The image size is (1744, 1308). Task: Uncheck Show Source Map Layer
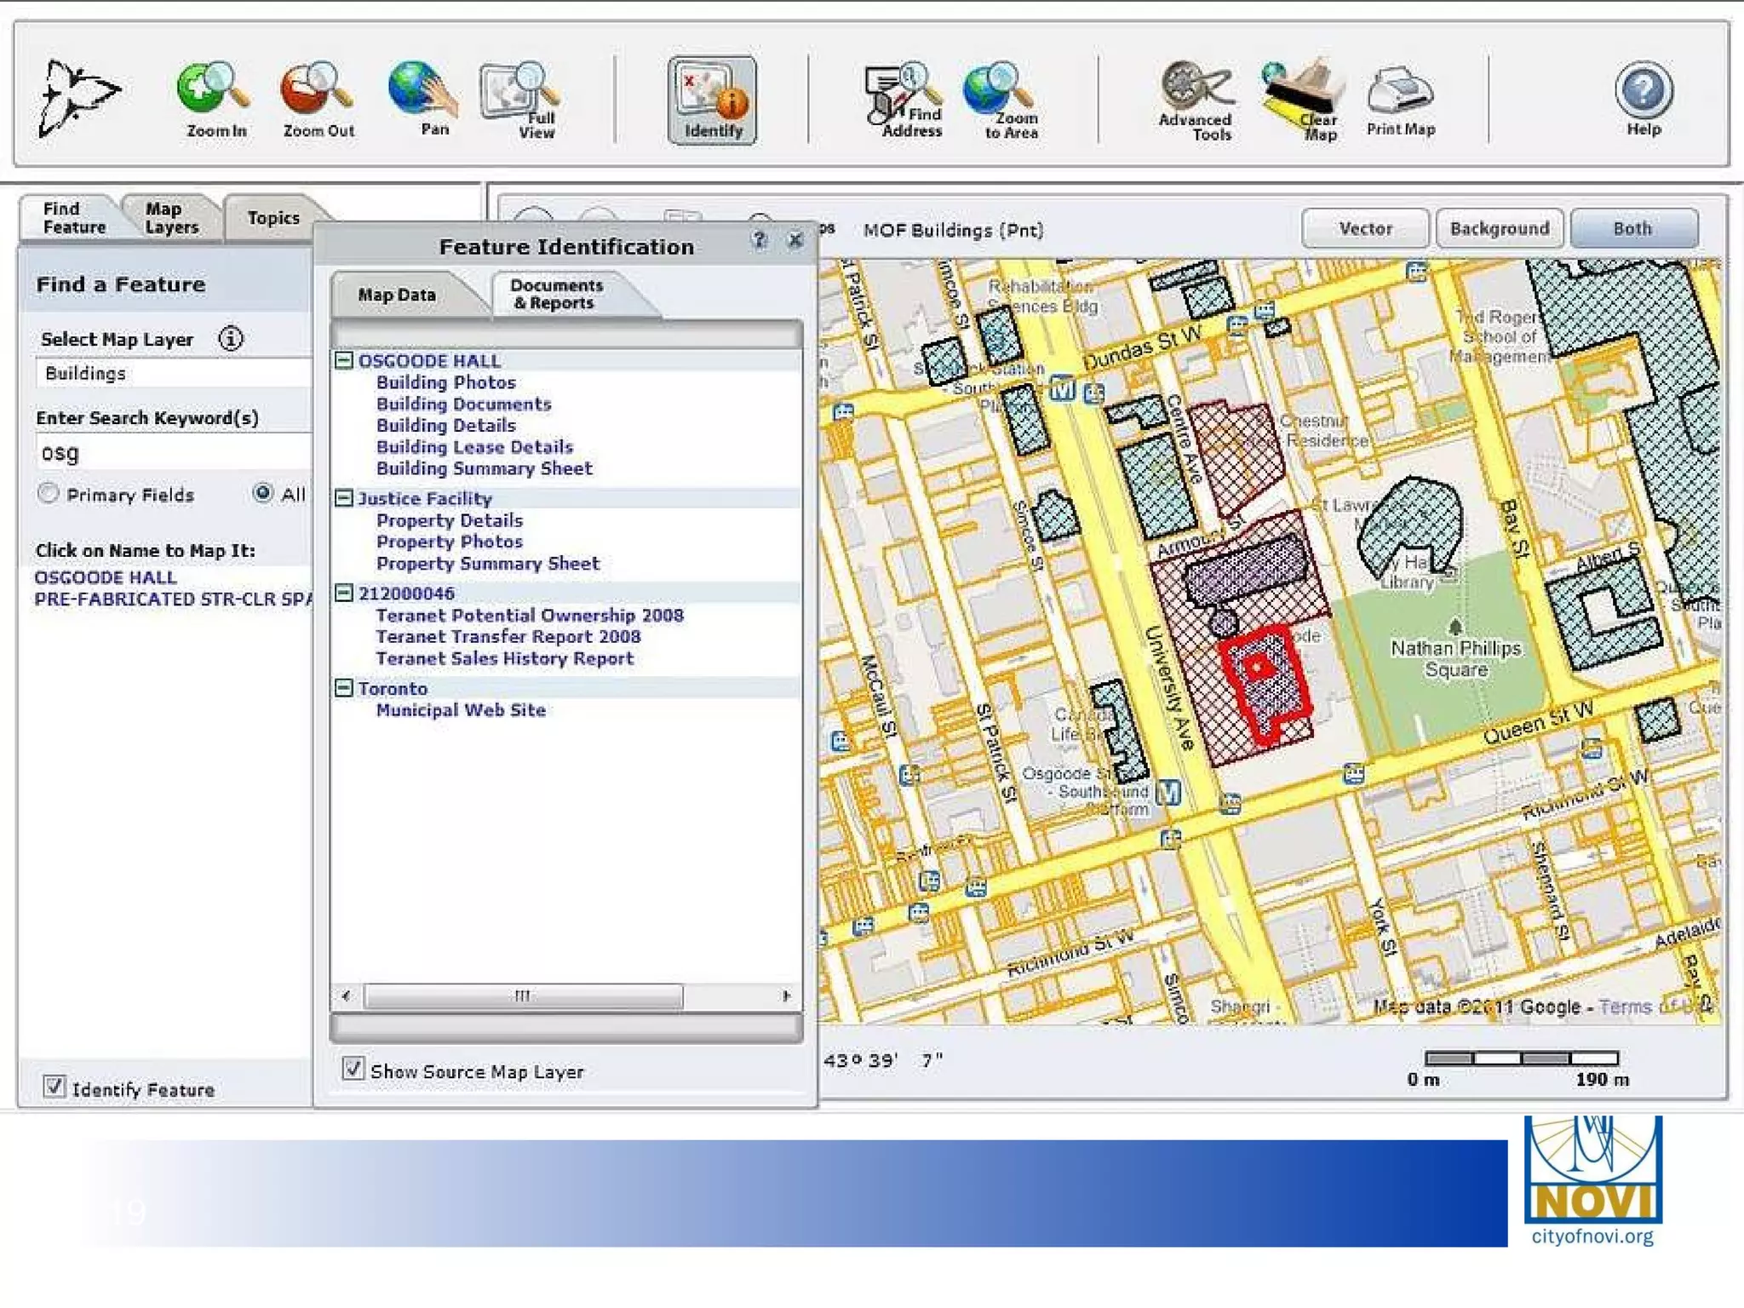[353, 1069]
